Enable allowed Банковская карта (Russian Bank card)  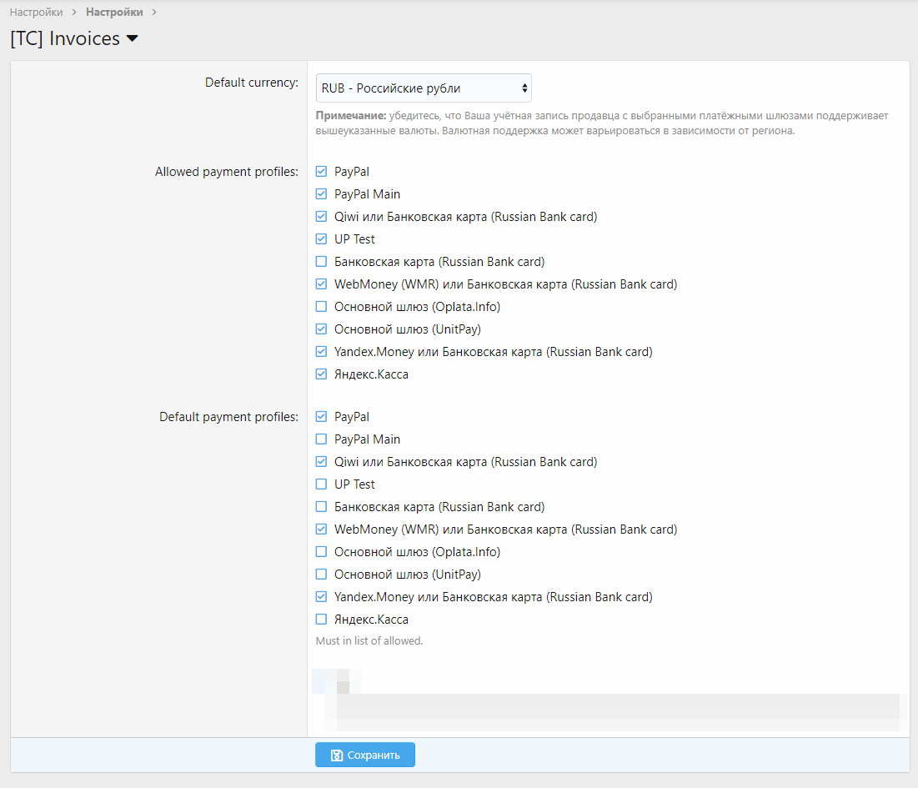click(x=322, y=262)
